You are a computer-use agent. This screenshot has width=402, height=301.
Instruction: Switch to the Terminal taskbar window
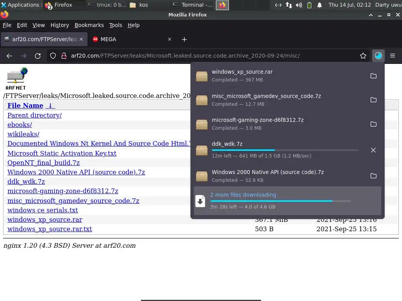(x=192, y=5)
